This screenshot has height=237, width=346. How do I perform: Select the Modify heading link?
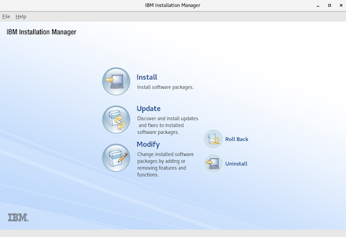(x=148, y=144)
